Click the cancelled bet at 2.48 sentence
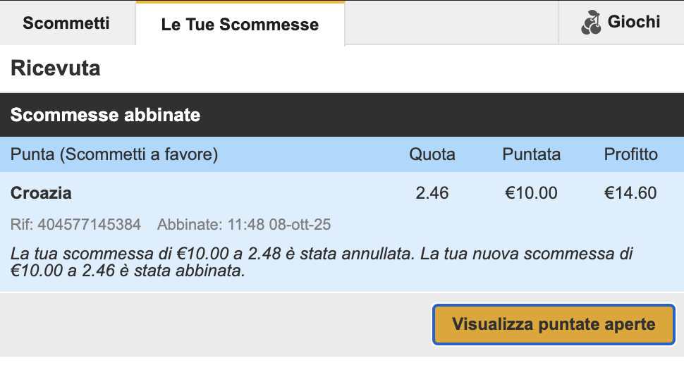The width and height of the screenshot is (684, 382). (x=212, y=253)
